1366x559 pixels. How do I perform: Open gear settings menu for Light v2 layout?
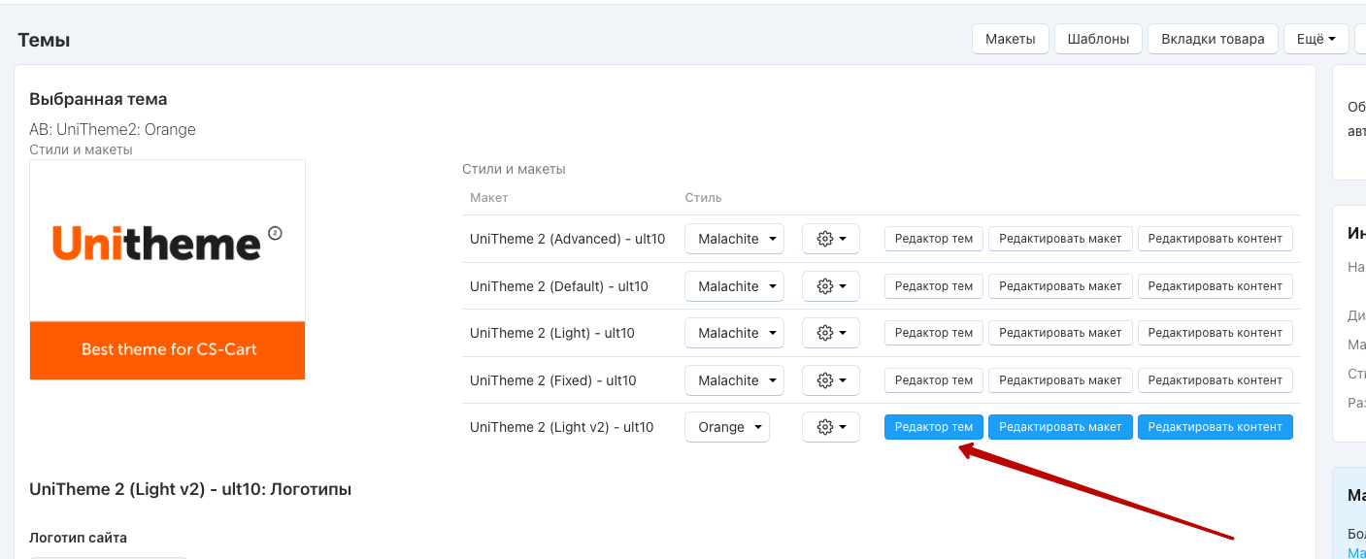(x=831, y=427)
